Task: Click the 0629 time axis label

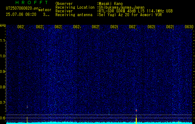Action: [170, 27]
